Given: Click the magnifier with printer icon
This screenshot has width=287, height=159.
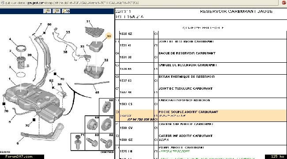Looking at the screenshot, I should (x=66, y=11).
